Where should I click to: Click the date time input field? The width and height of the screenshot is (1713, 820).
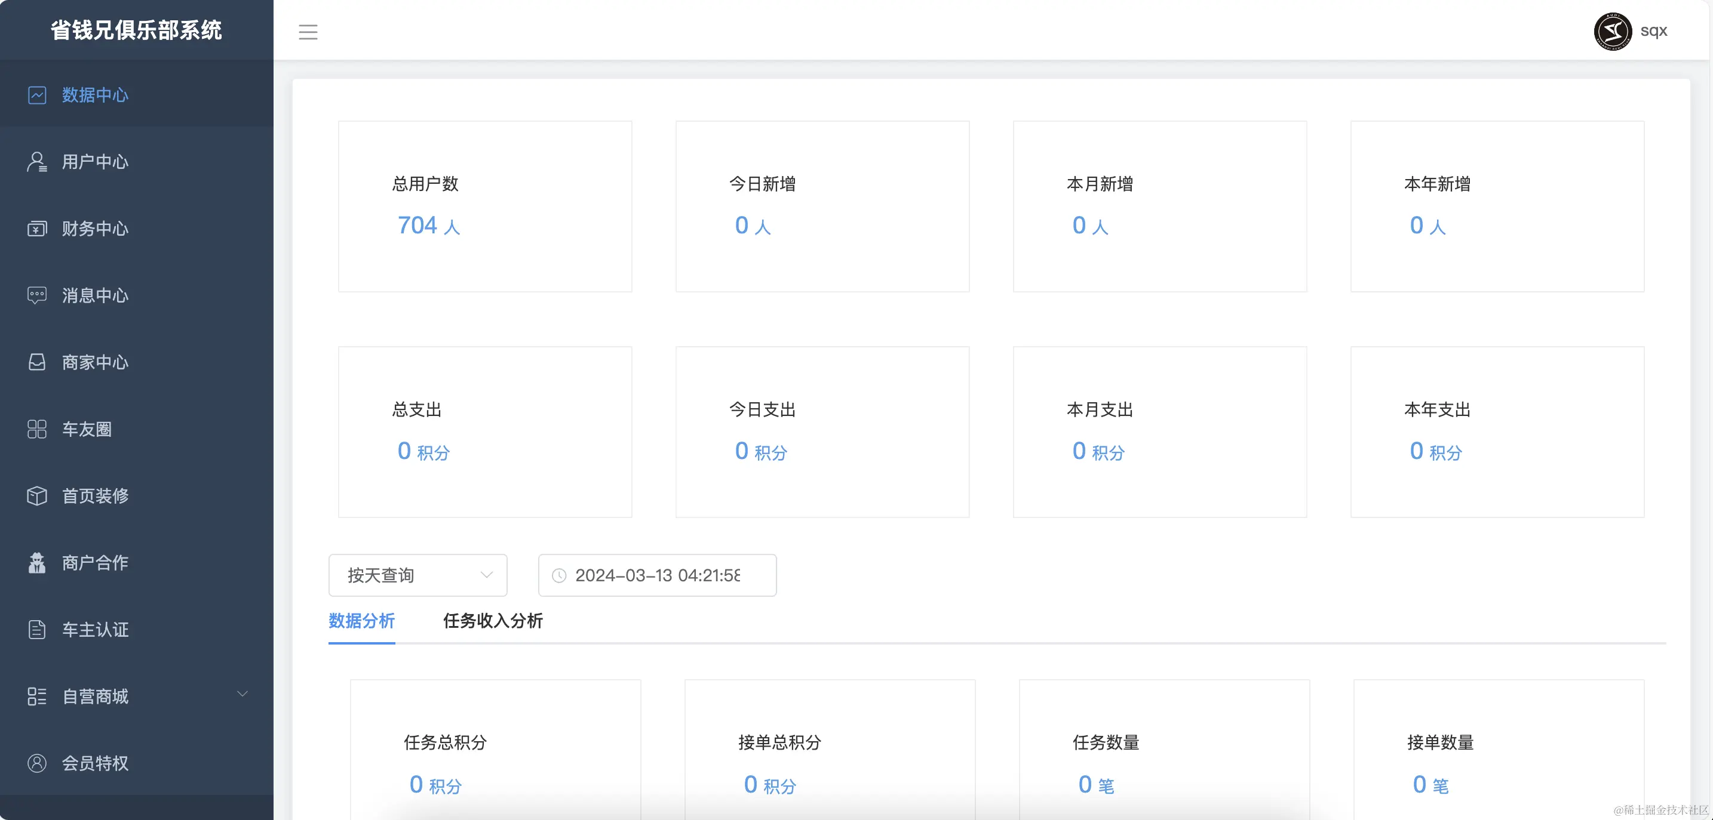coord(657,575)
